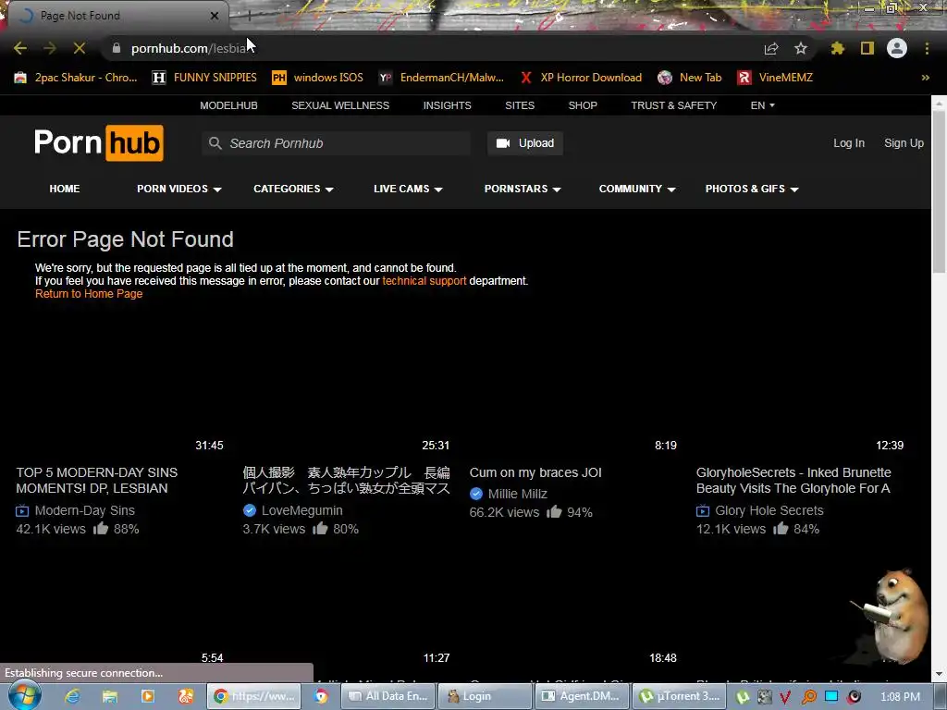947x710 pixels.
Task: Click Return to Home Page link
Action: pos(89,293)
